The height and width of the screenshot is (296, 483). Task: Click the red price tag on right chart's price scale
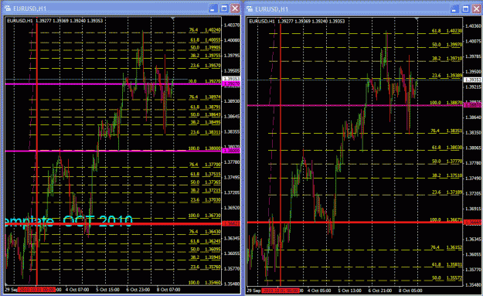click(472, 222)
